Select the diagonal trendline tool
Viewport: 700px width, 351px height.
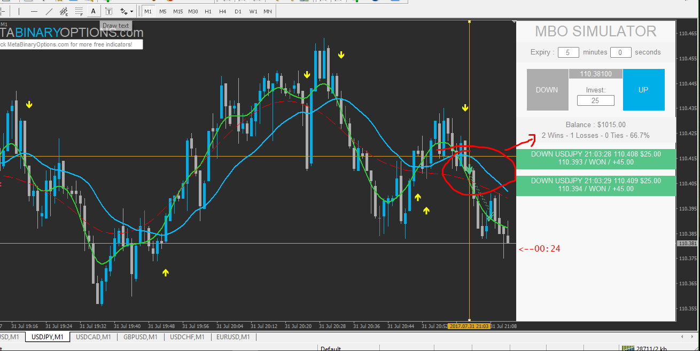49,11
